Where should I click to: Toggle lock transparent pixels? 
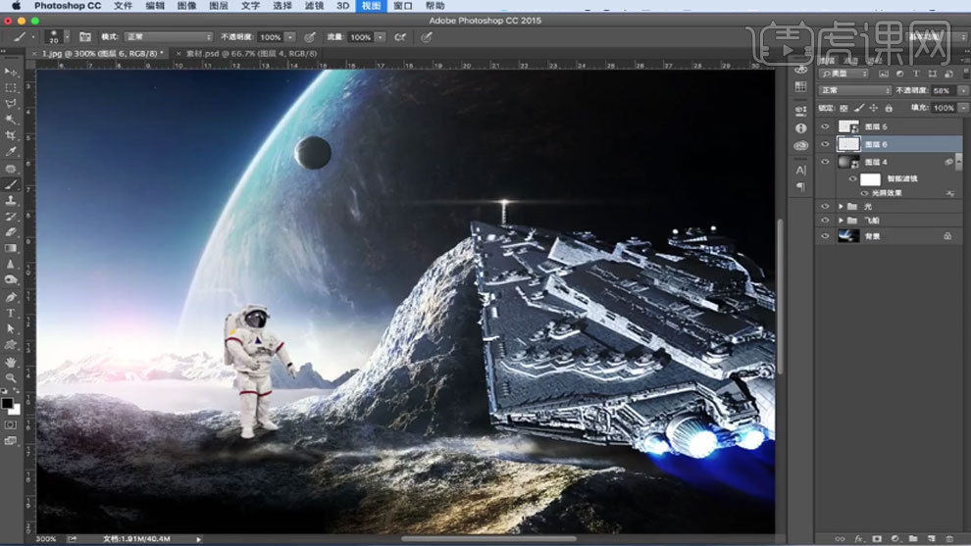pyautogui.click(x=843, y=108)
